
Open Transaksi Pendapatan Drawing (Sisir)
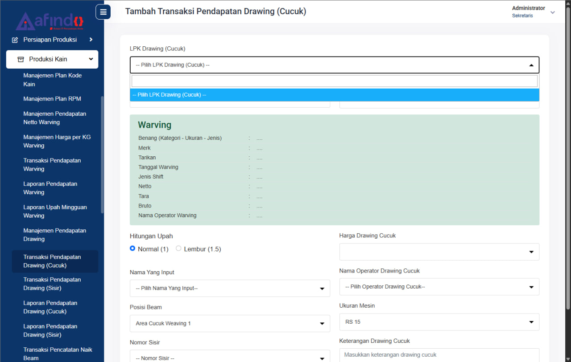52,284
